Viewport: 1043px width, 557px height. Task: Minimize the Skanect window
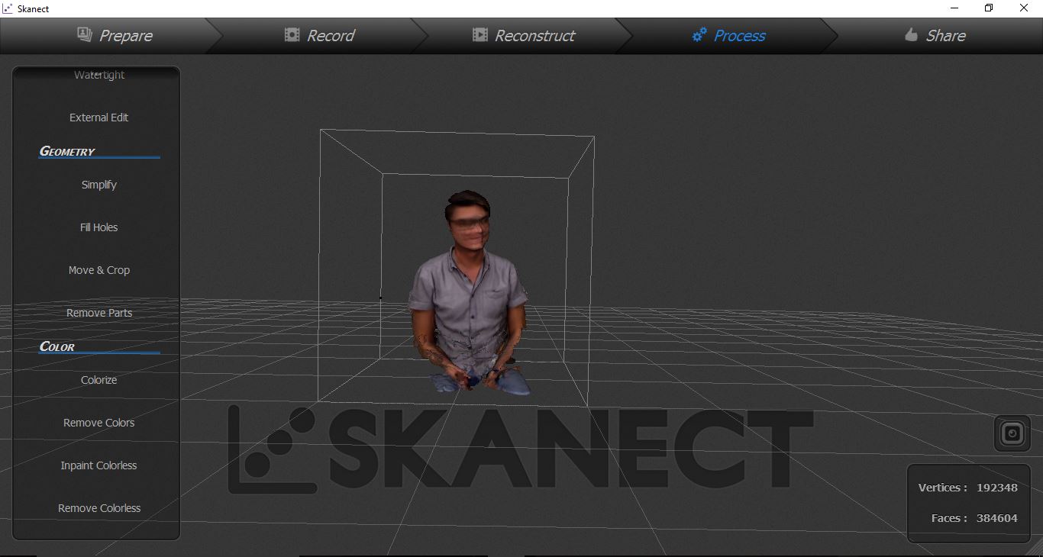pyautogui.click(x=954, y=8)
